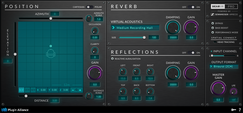The width and height of the screenshot is (243, 113).
Task: Click the zoom out minus icon
Action: [x=73, y=90]
